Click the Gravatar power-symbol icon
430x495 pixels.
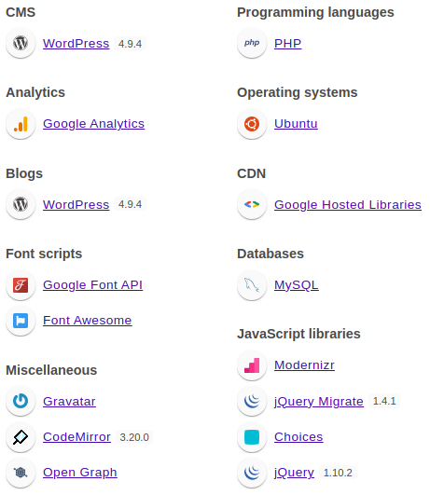tap(21, 401)
